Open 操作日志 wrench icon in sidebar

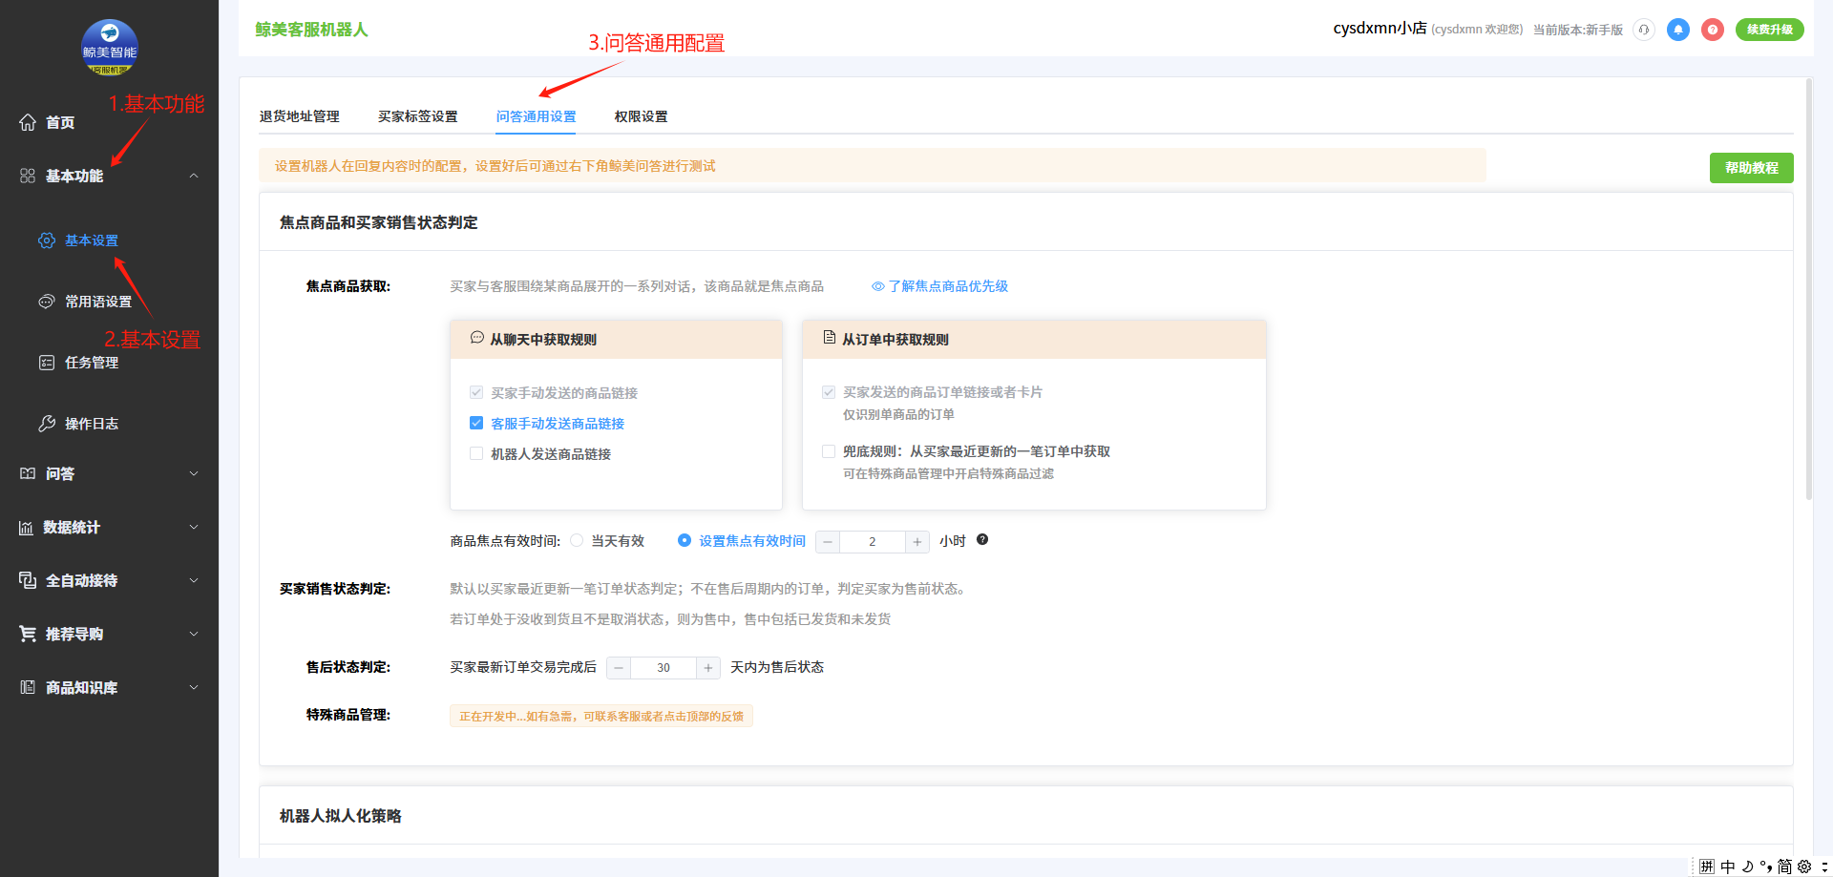(47, 424)
